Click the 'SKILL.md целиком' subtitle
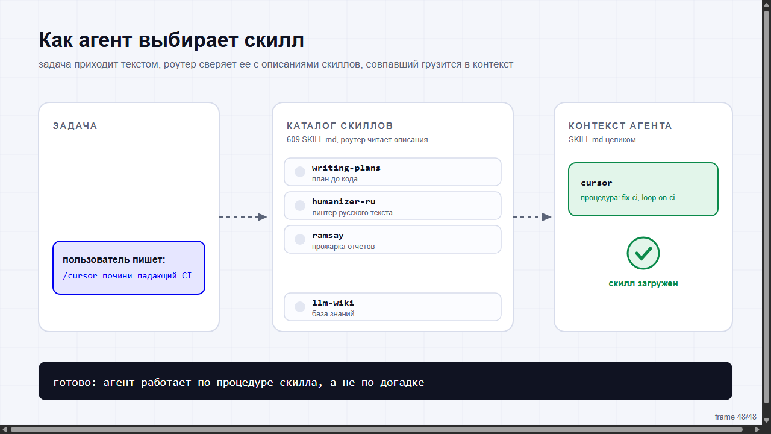Screen dimensions: 771x434 pyautogui.click(x=602, y=140)
